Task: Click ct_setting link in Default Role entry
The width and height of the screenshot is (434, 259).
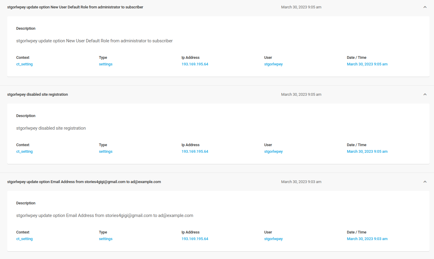Action: pyautogui.click(x=24, y=64)
